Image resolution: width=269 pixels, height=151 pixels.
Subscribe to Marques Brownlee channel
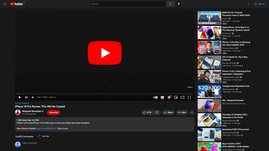53,112
